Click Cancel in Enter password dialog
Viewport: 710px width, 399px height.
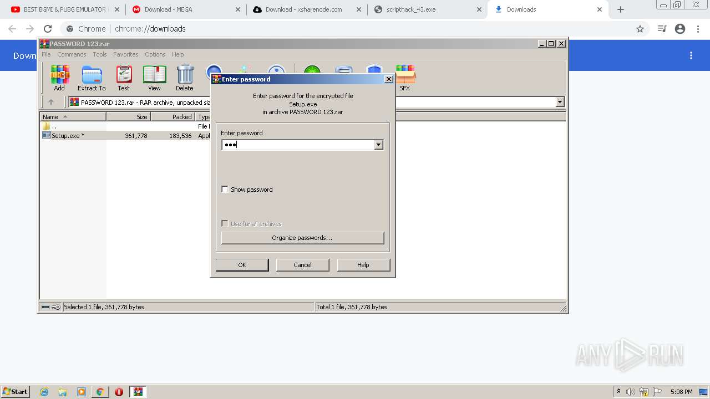pyautogui.click(x=302, y=265)
